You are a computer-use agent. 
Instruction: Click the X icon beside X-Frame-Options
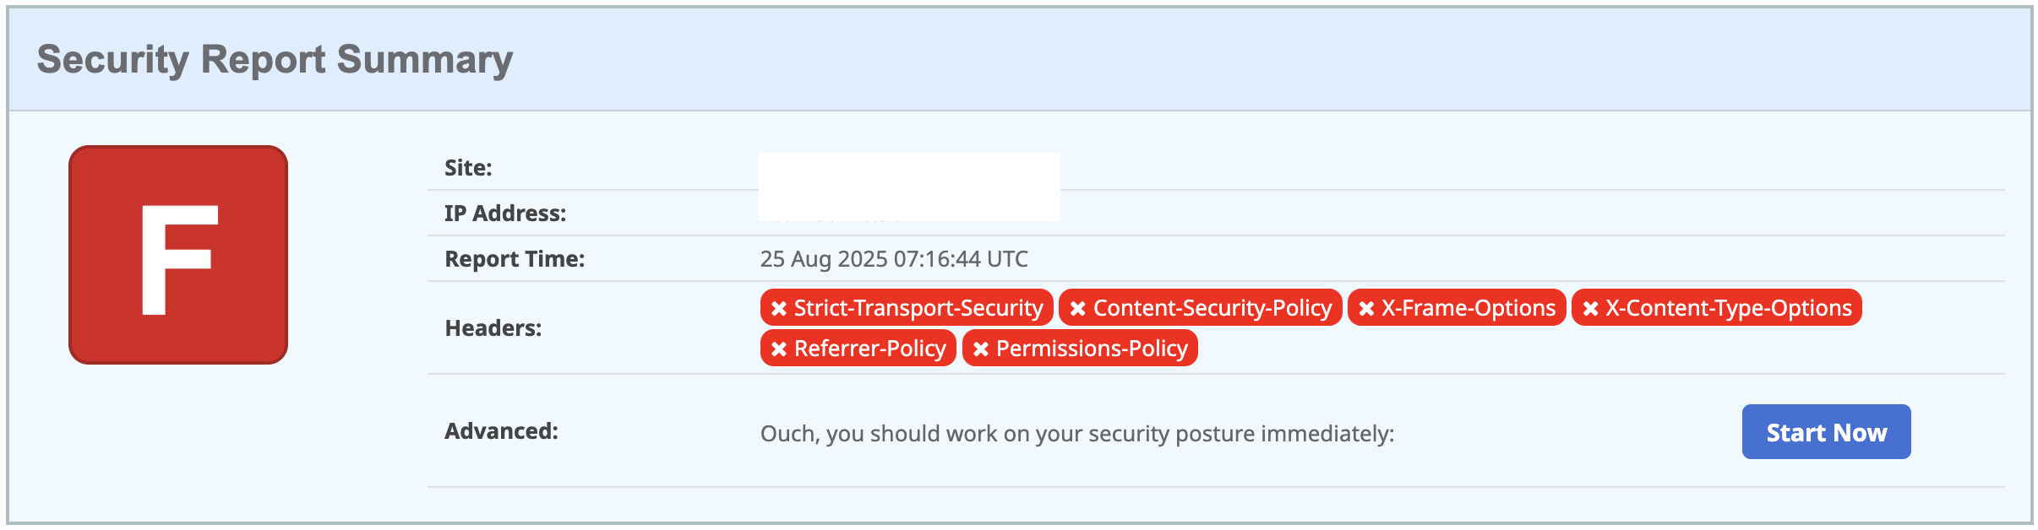click(x=1366, y=309)
